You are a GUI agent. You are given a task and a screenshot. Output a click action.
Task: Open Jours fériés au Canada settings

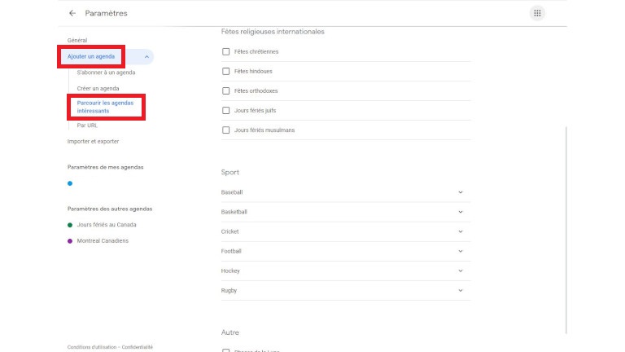107,225
